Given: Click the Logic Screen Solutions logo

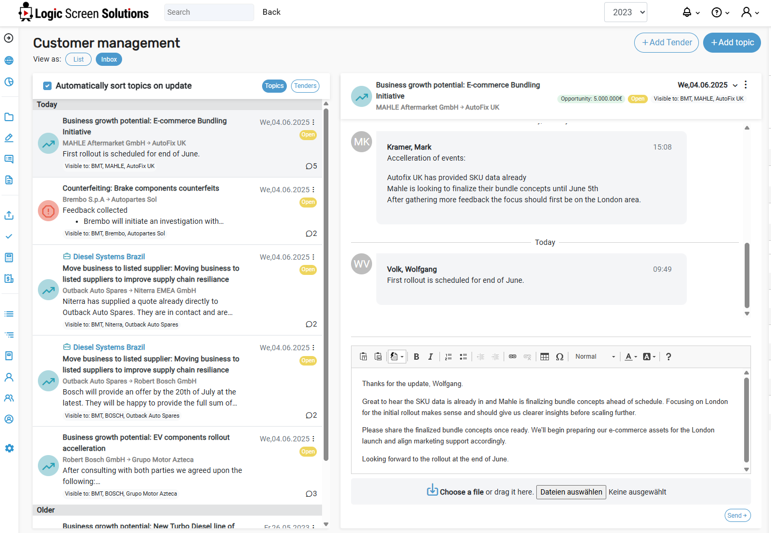Looking at the screenshot, I should point(84,13).
